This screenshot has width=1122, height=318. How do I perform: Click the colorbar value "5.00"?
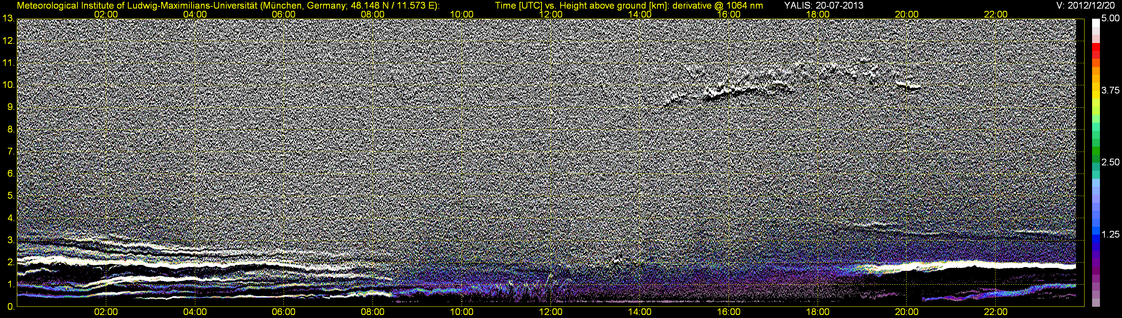pyautogui.click(x=1110, y=19)
